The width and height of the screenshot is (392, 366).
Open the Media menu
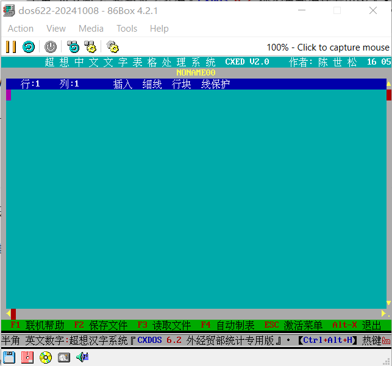click(x=91, y=29)
